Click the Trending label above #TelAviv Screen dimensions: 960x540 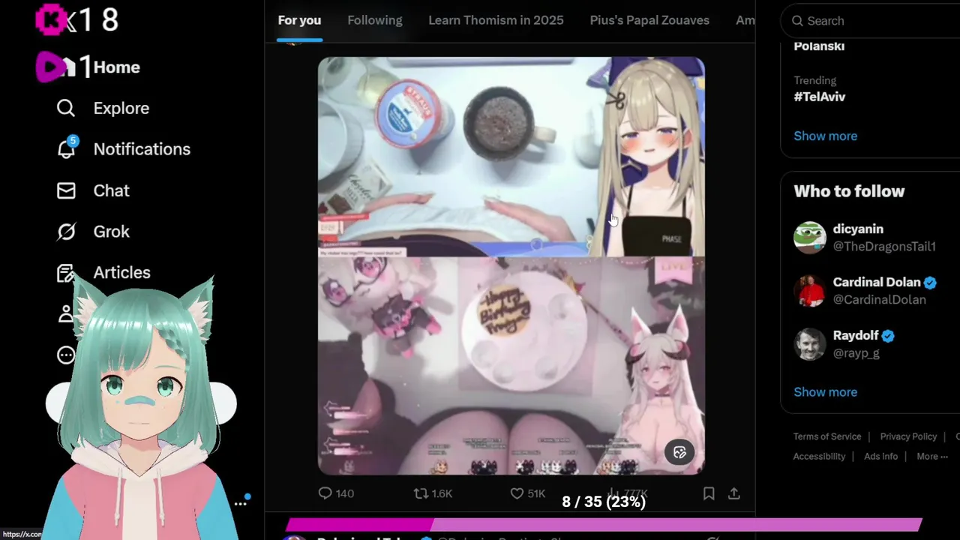coord(814,80)
